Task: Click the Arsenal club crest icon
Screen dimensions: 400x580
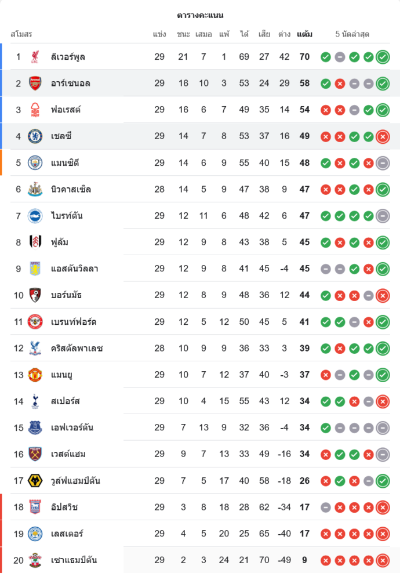Action: pyautogui.click(x=35, y=84)
